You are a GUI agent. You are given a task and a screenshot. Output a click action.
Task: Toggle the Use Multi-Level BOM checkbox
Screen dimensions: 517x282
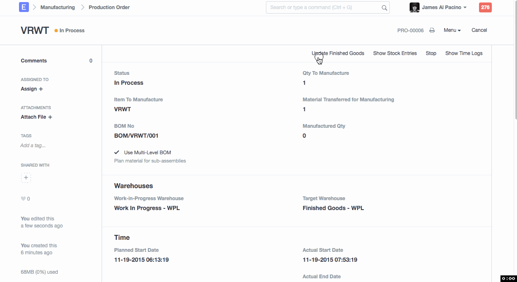click(x=117, y=153)
